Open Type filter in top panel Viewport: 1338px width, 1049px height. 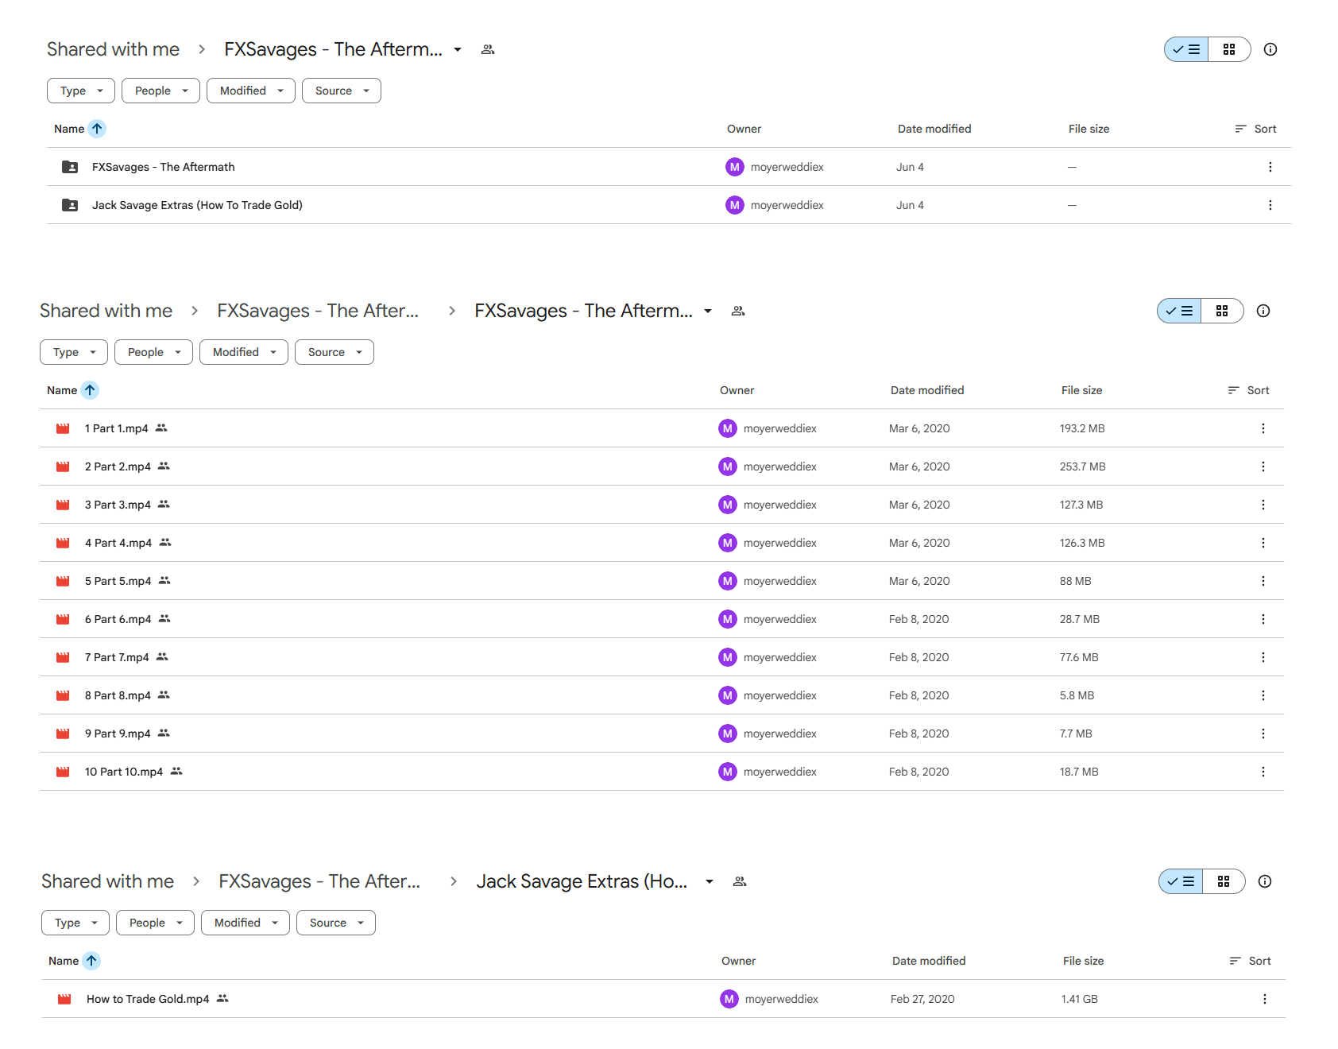81,91
